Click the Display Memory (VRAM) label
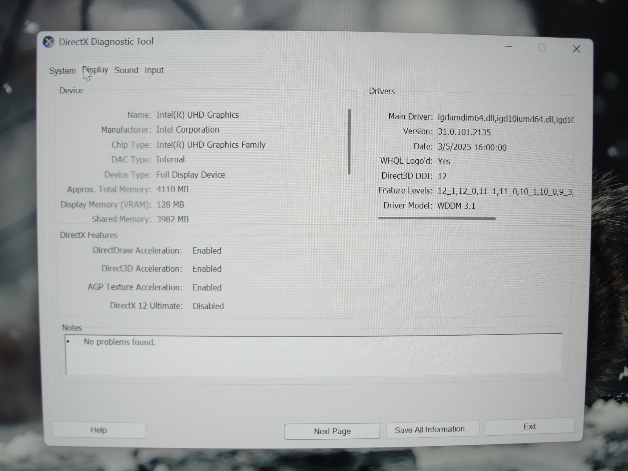 (x=106, y=204)
